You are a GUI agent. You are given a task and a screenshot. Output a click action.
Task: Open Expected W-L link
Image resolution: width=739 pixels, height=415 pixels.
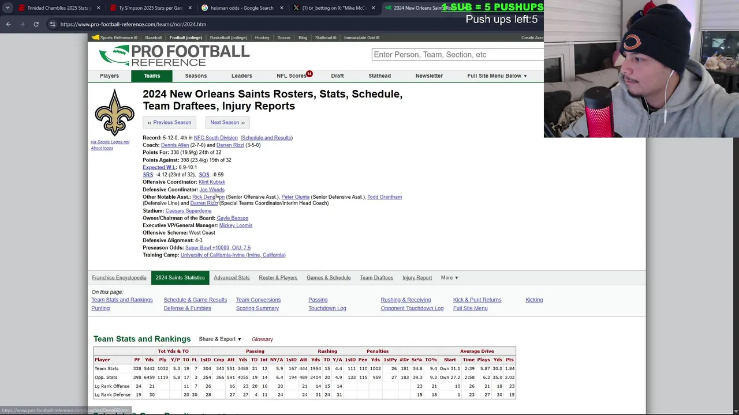(159, 167)
